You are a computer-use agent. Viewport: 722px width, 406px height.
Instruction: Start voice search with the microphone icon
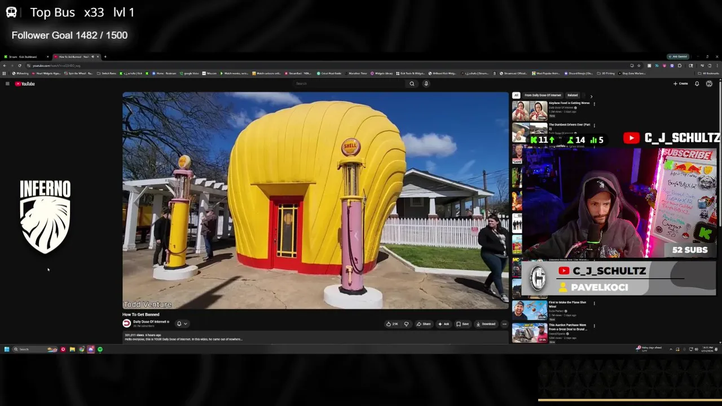(x=426, y=83)
